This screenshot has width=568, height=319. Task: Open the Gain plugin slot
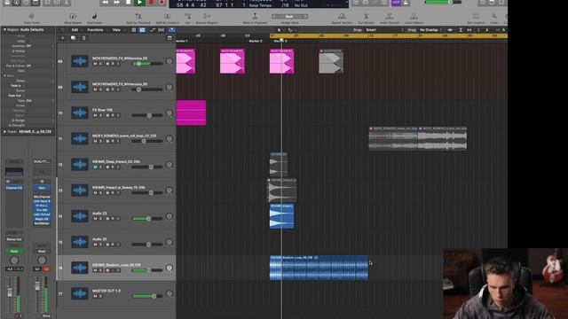pyautogui.click(x=42, y=188)
